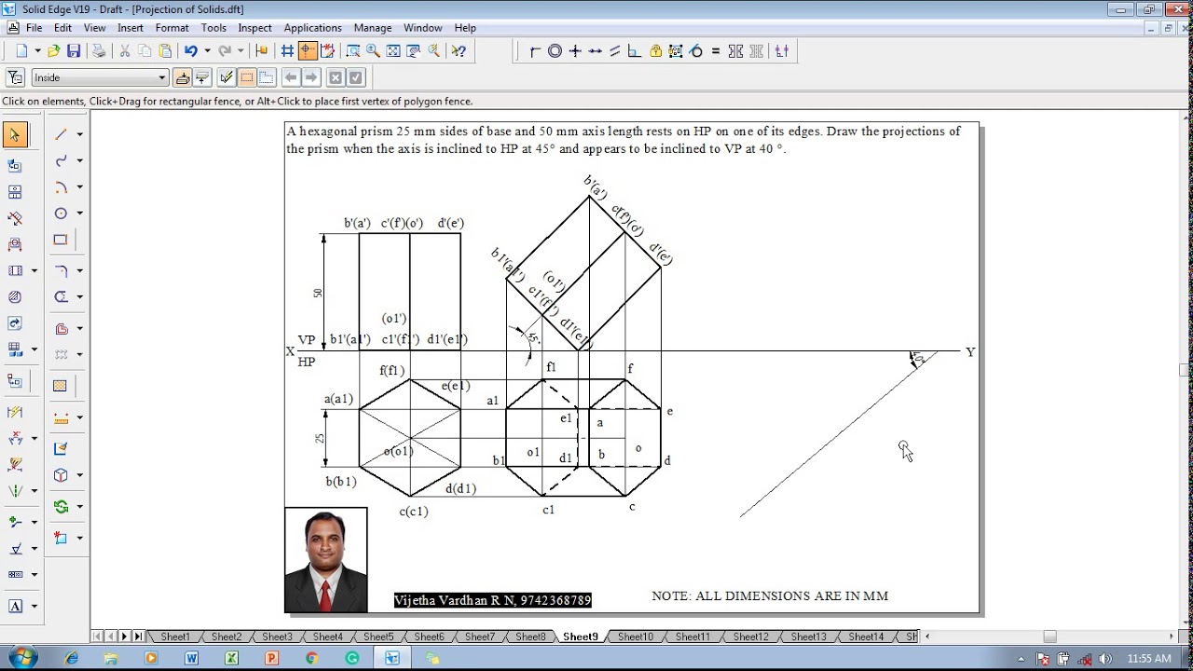1193x671 pixels.
Task: Toggle the highlighted snap alignment button
Action: (308, 51)
